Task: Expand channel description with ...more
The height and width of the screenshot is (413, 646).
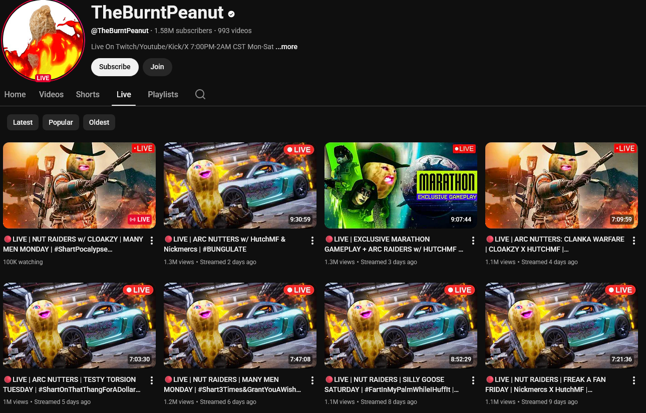Action: 286,47
